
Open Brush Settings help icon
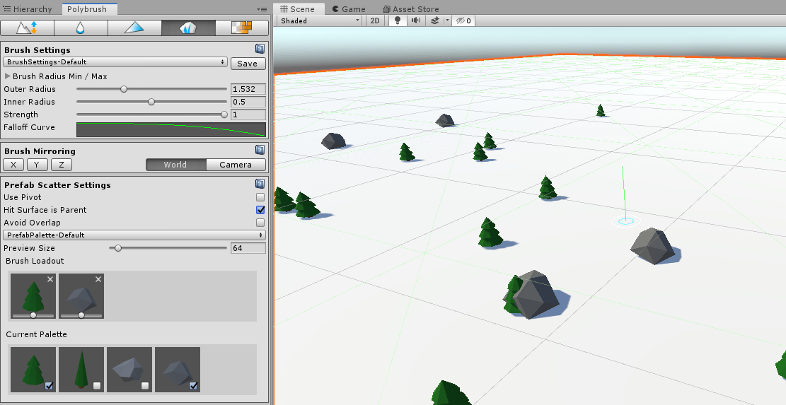(260, 49)
